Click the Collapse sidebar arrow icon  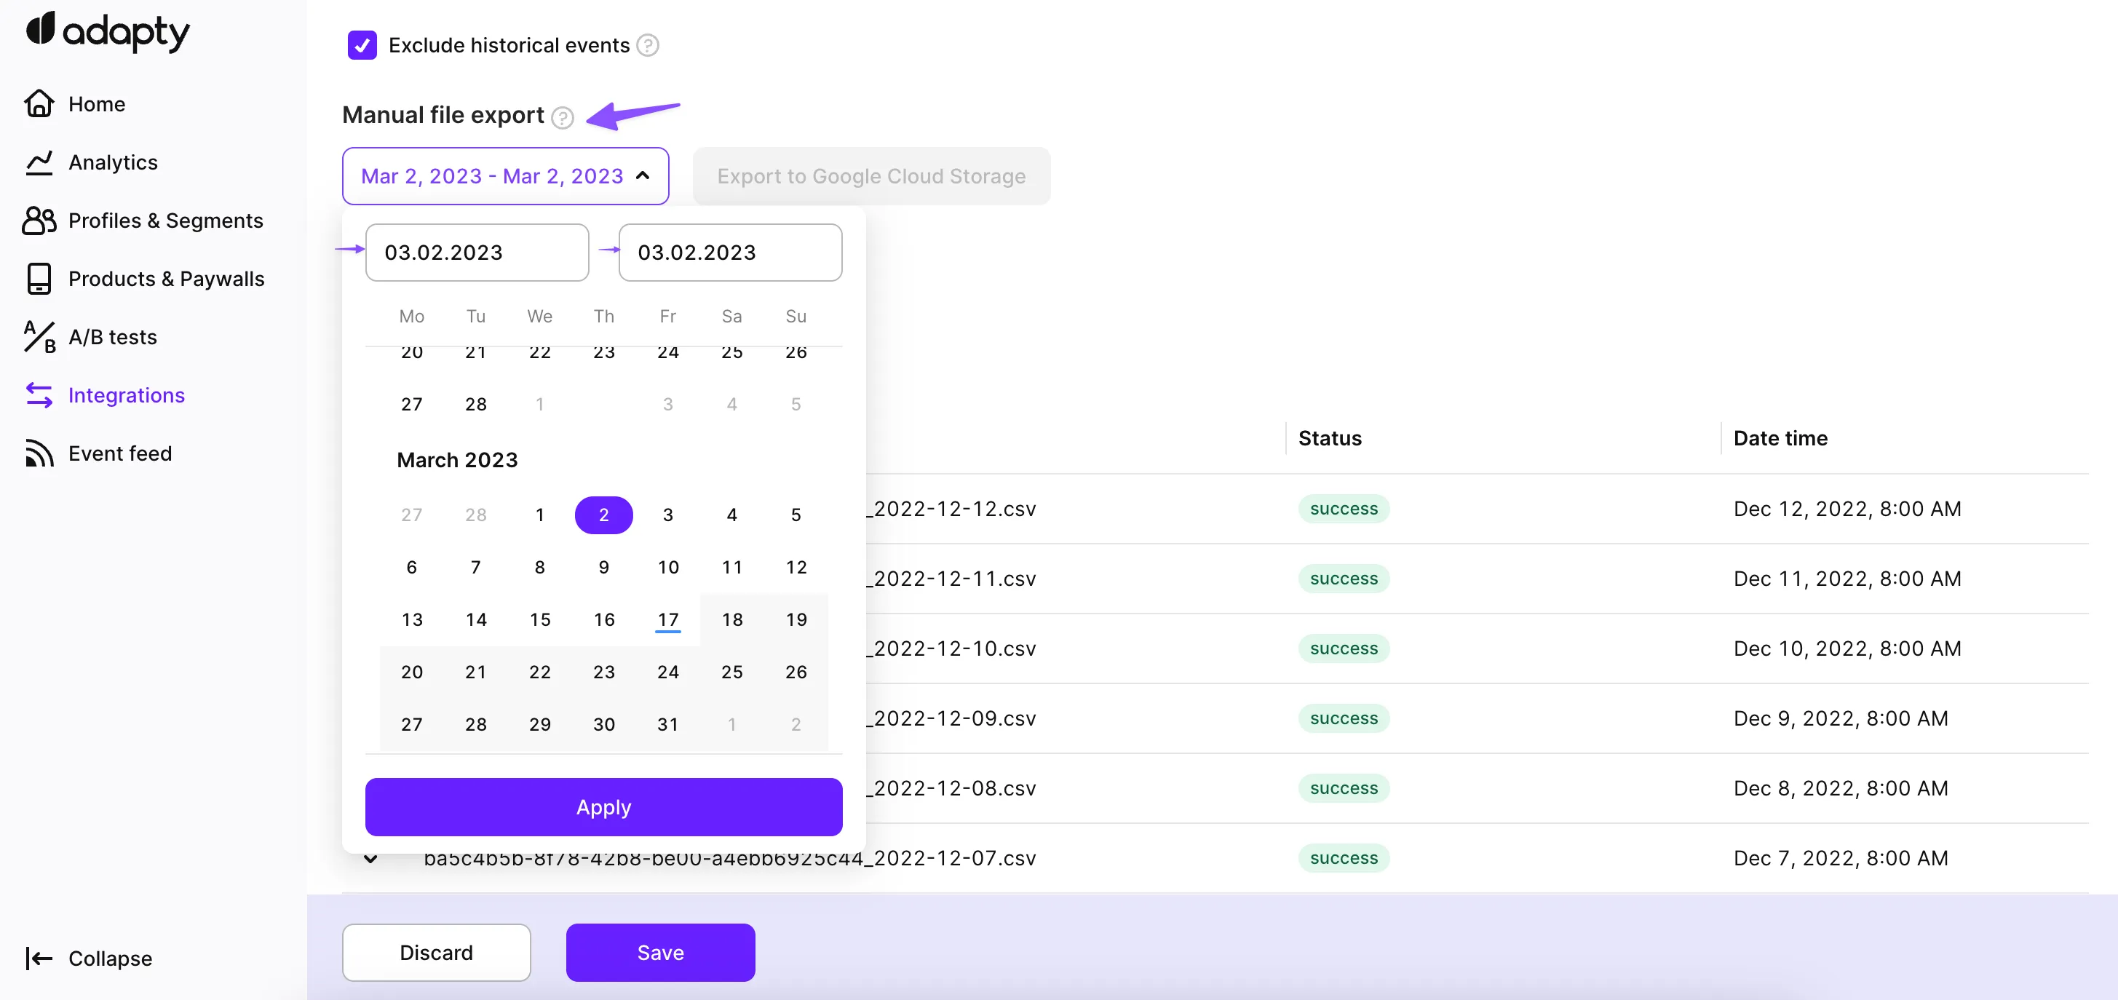pyautogui.click(x=39, y=958)
